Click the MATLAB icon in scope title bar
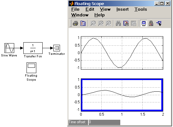 tap(71, 4)
